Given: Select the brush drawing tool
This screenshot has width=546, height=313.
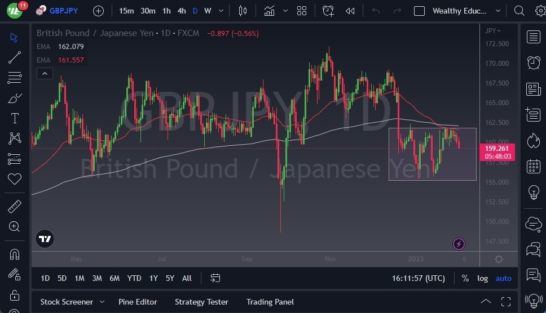Looking at the screenshot, I should 14,99.
